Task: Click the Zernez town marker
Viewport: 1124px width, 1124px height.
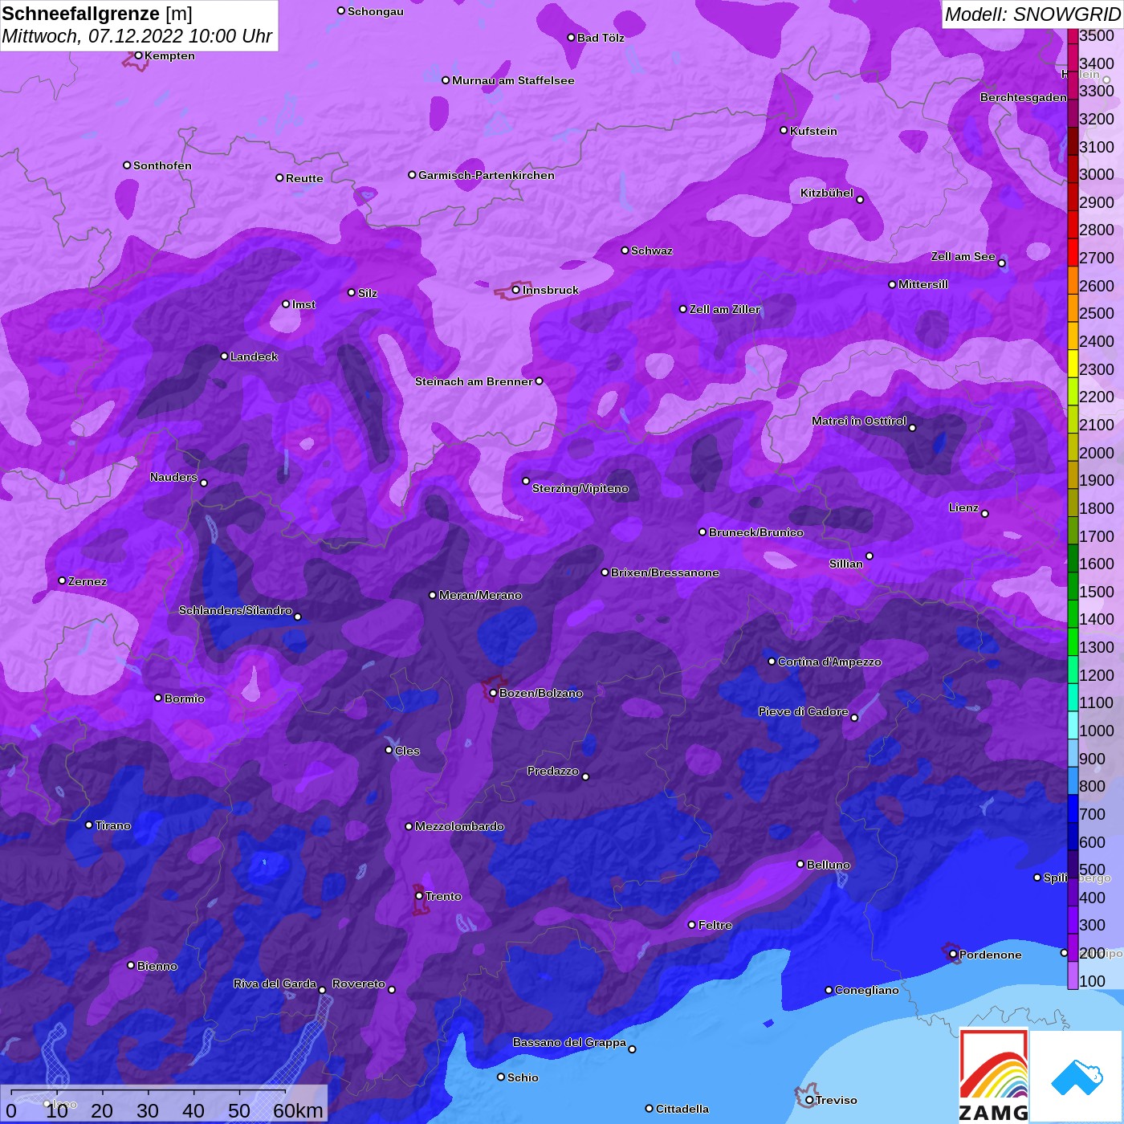Action: 62,580
